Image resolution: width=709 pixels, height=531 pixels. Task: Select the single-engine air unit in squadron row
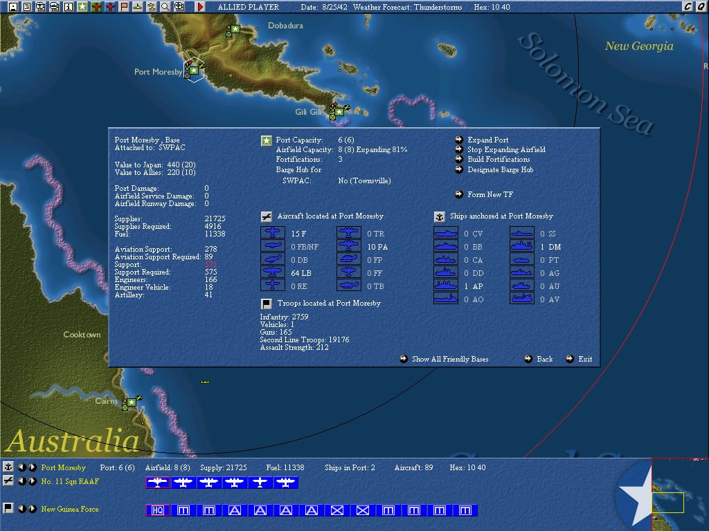[260, 483]
